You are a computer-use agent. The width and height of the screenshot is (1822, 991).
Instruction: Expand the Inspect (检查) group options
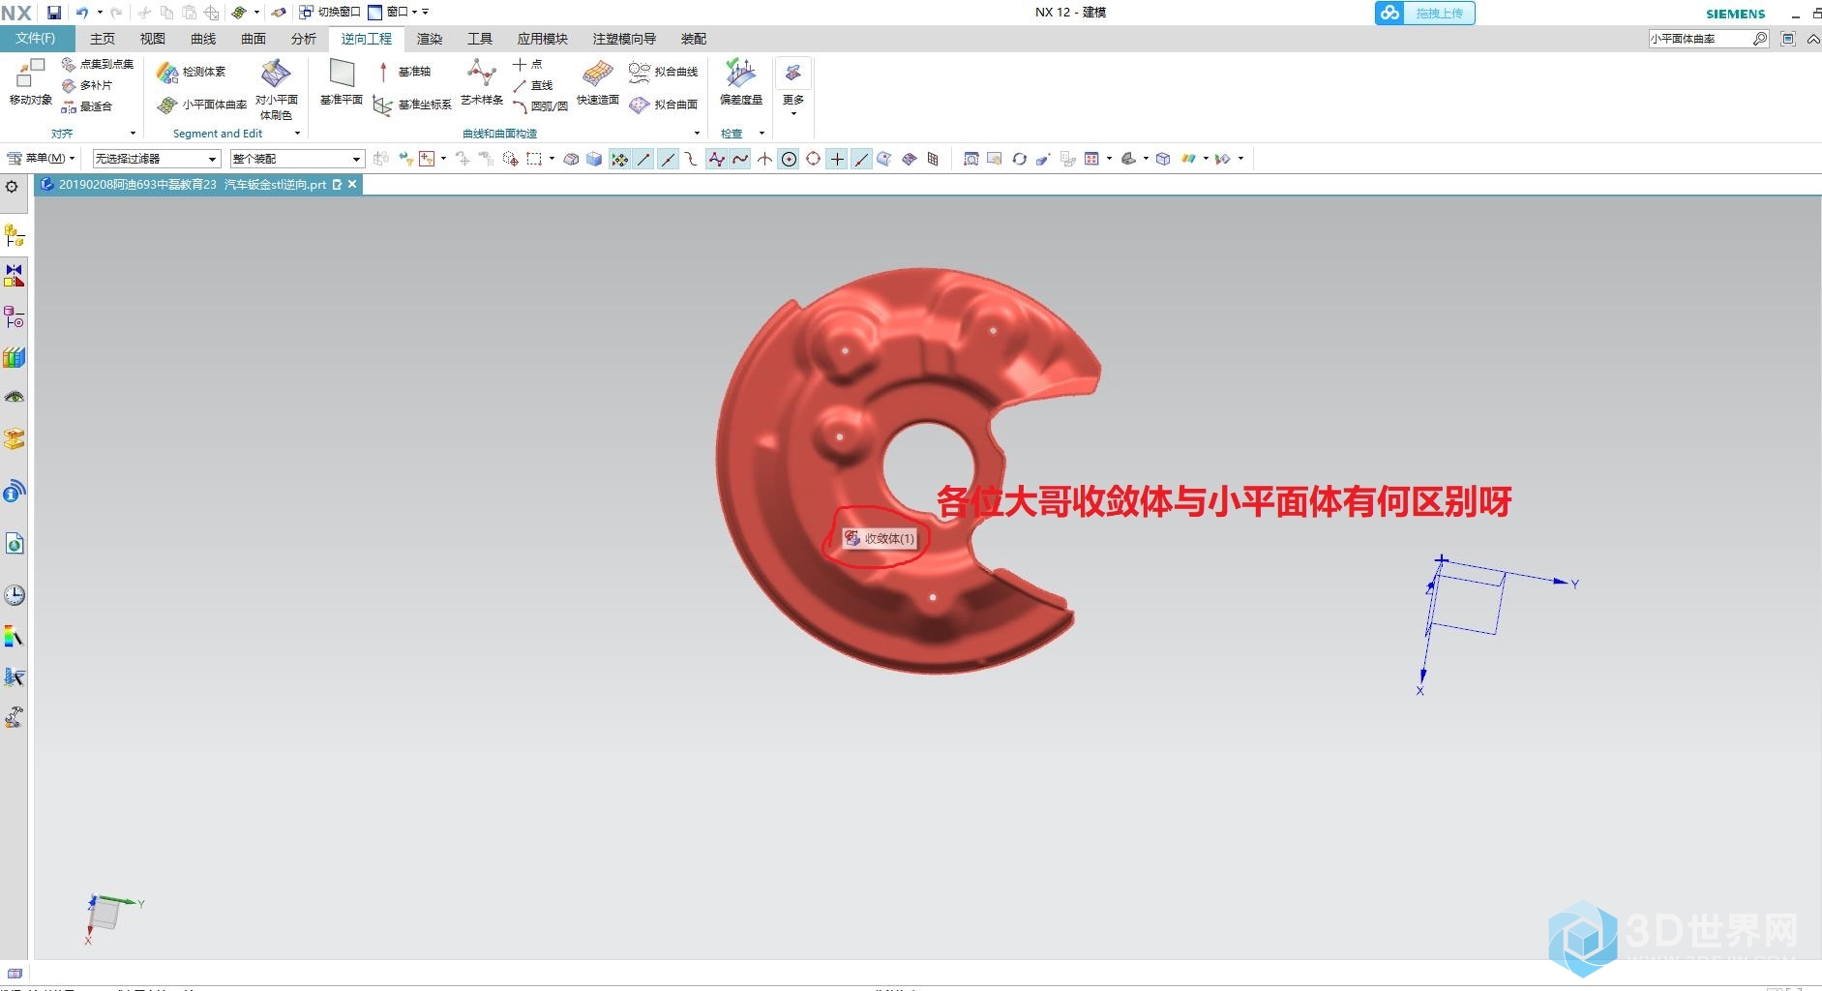pyautogui.click(x=762, y=134)
